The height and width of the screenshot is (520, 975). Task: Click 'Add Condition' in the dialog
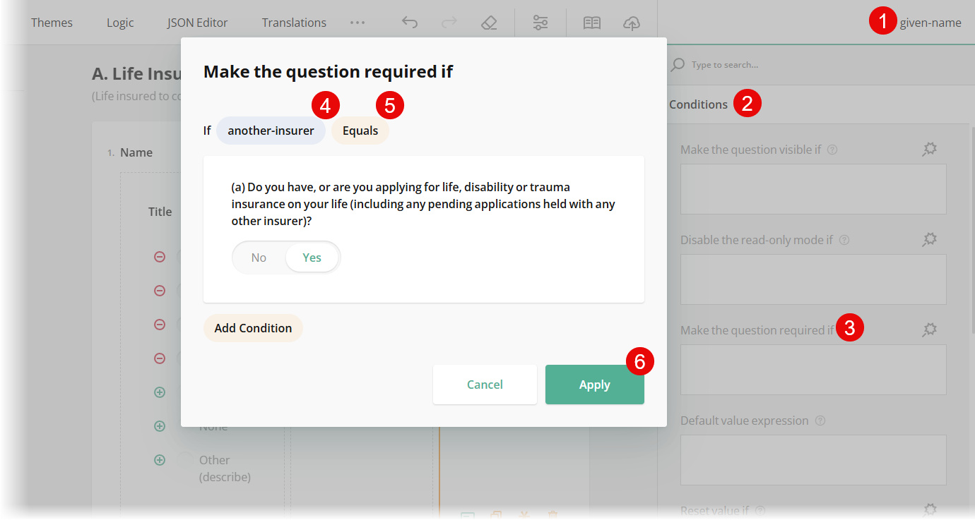tap(253, 327)
